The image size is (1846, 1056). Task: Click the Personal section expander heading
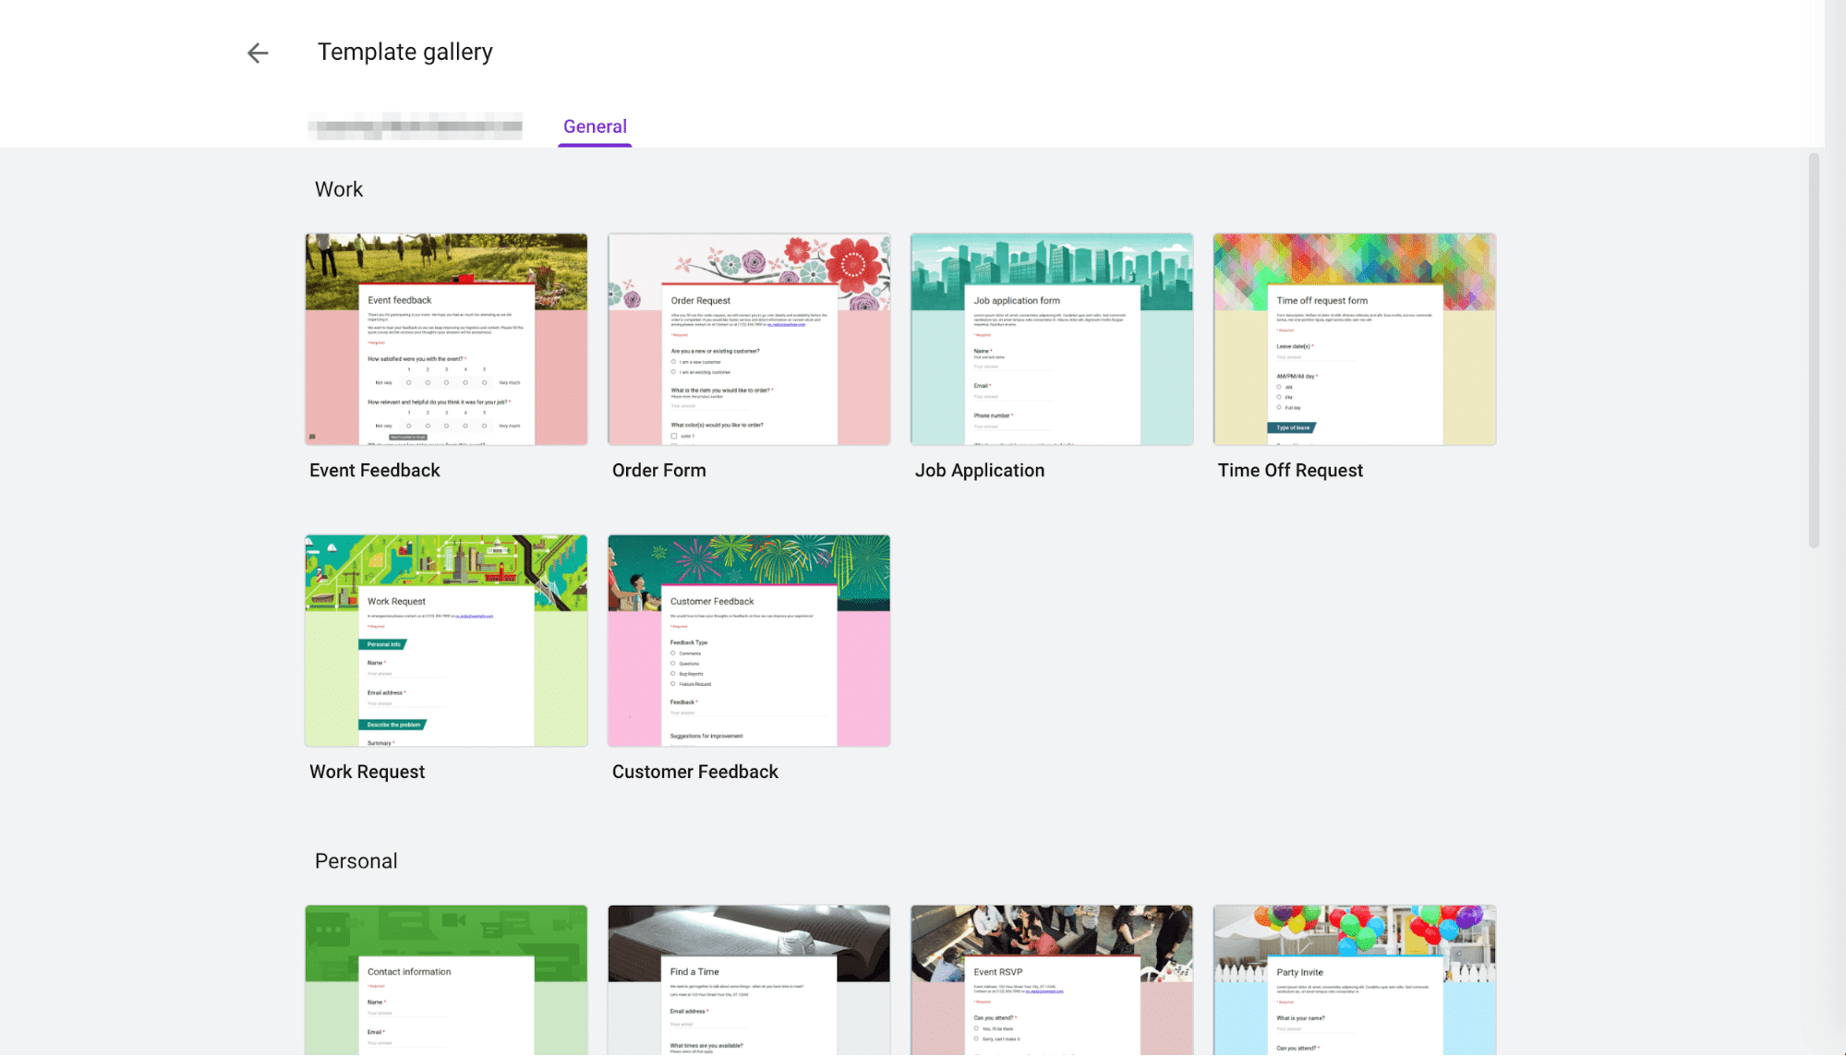[x=355, y=859]
